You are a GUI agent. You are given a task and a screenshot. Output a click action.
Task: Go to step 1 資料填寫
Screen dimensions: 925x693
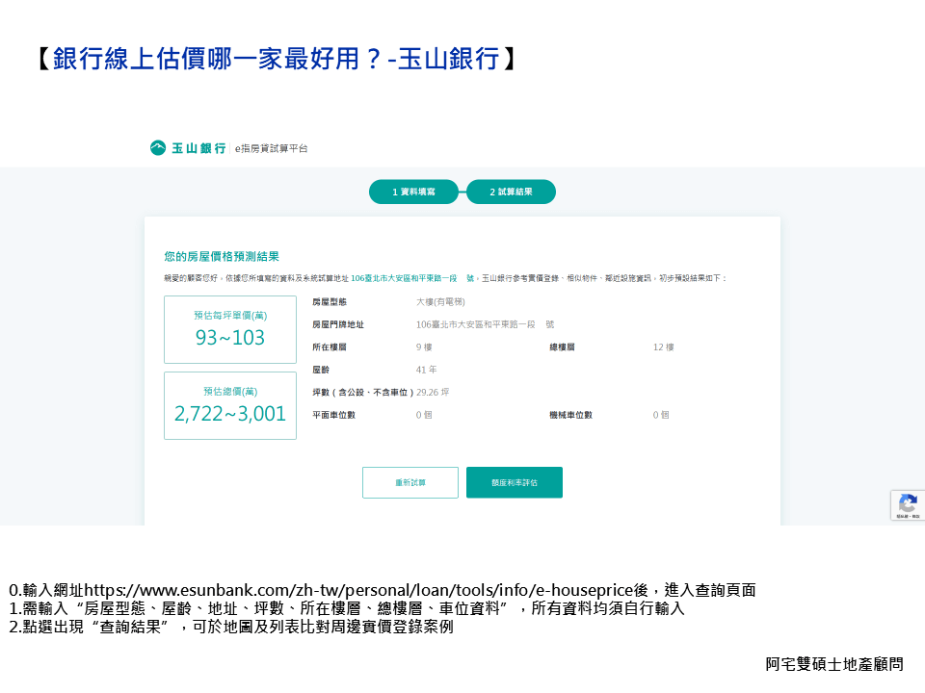413,192
